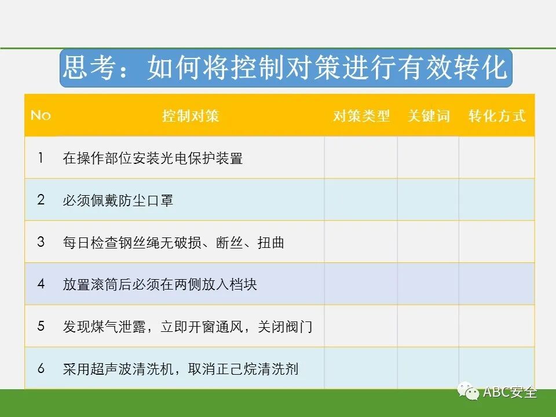Select the 控制对策 column header

[x=191, y=116]
